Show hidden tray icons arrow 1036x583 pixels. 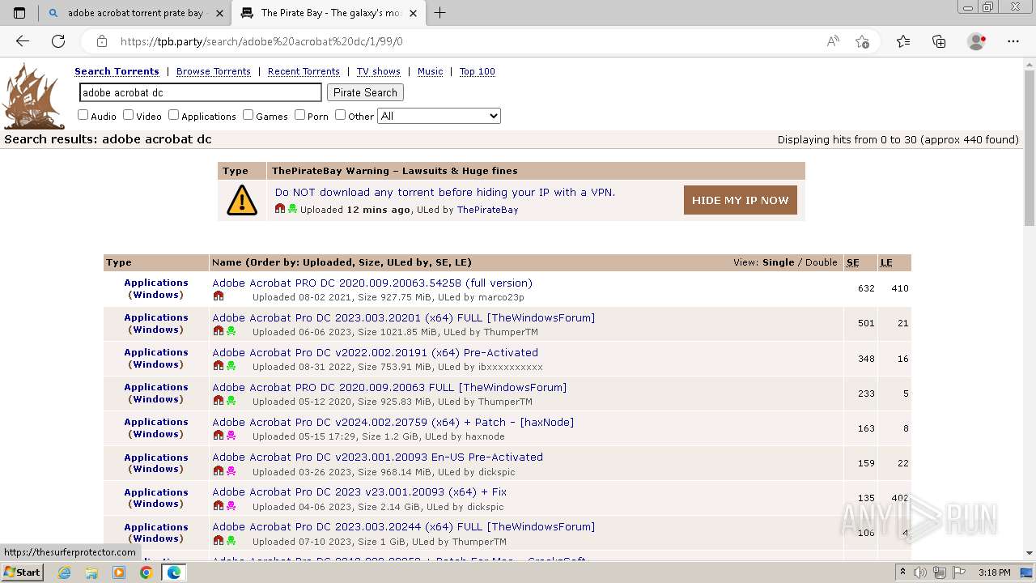902,572
